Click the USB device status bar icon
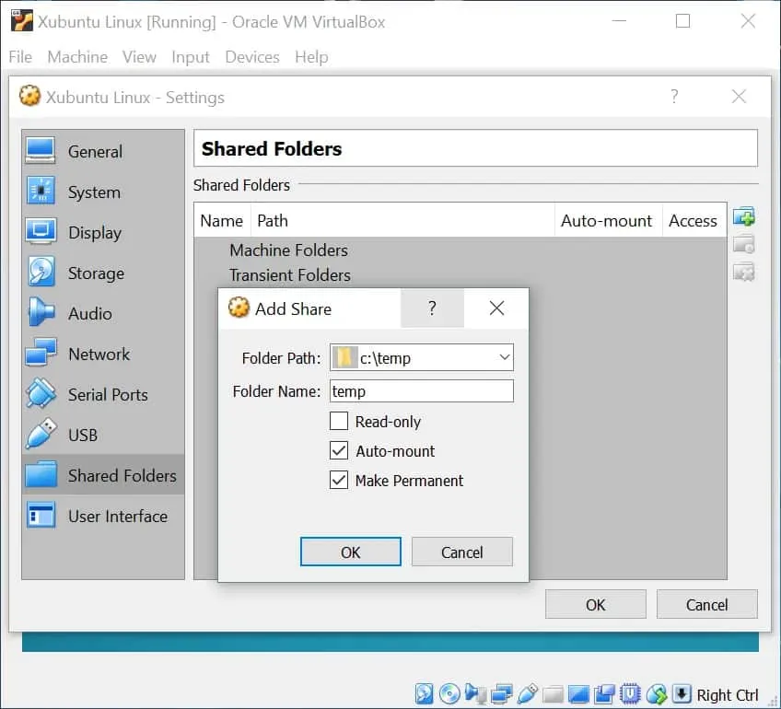 [528, 694]
